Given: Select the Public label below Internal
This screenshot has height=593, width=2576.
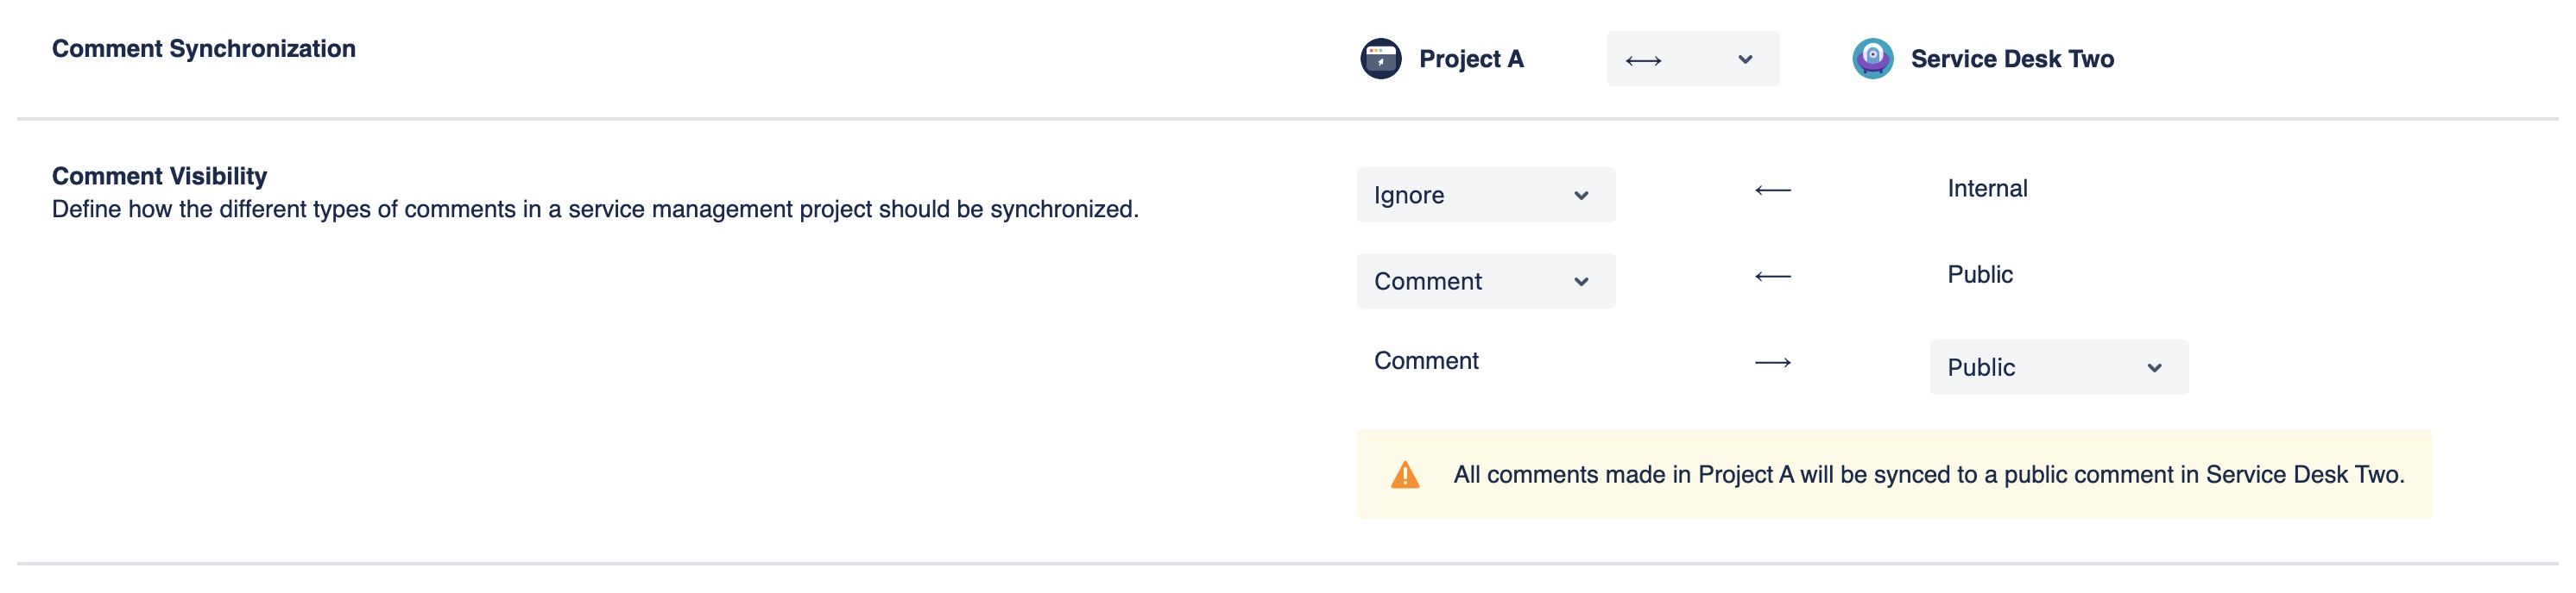Looking at the screenshot, I should (1979, 275).
